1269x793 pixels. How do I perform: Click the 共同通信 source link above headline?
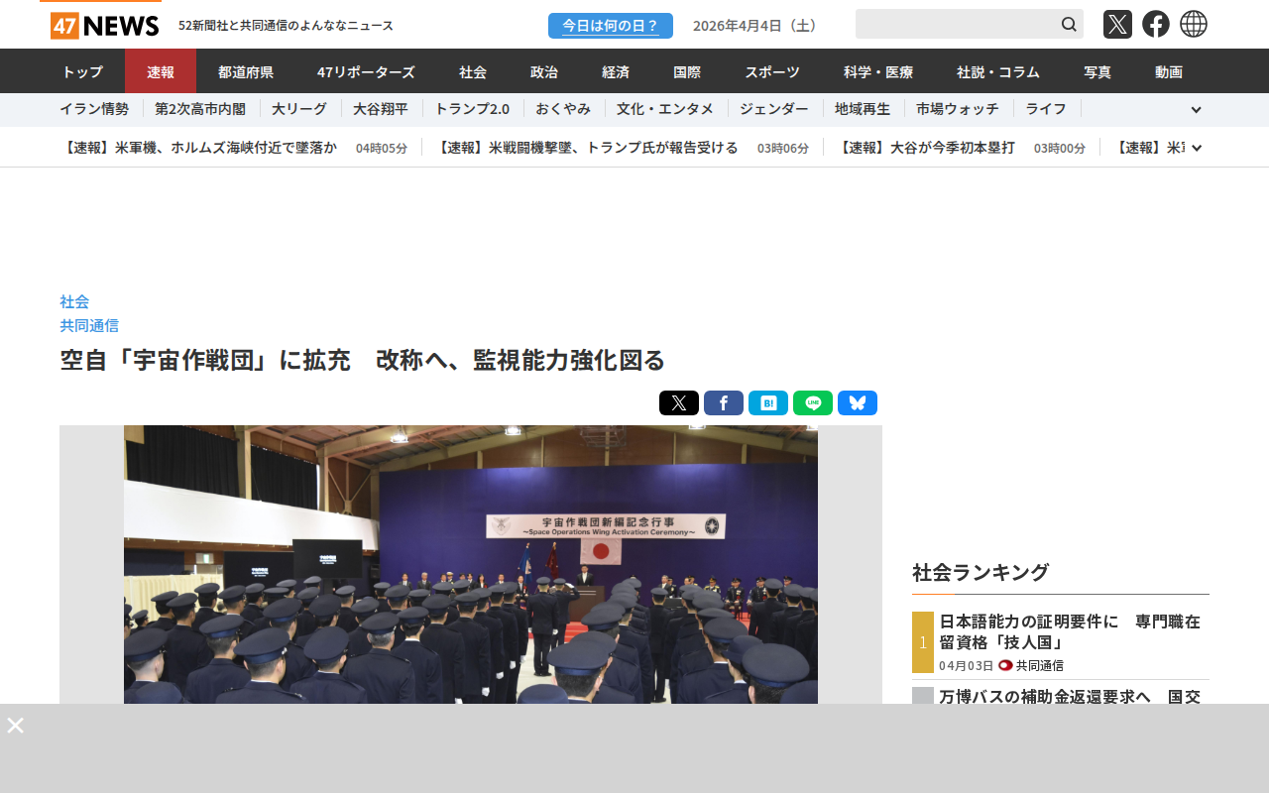tap(89, 325)
